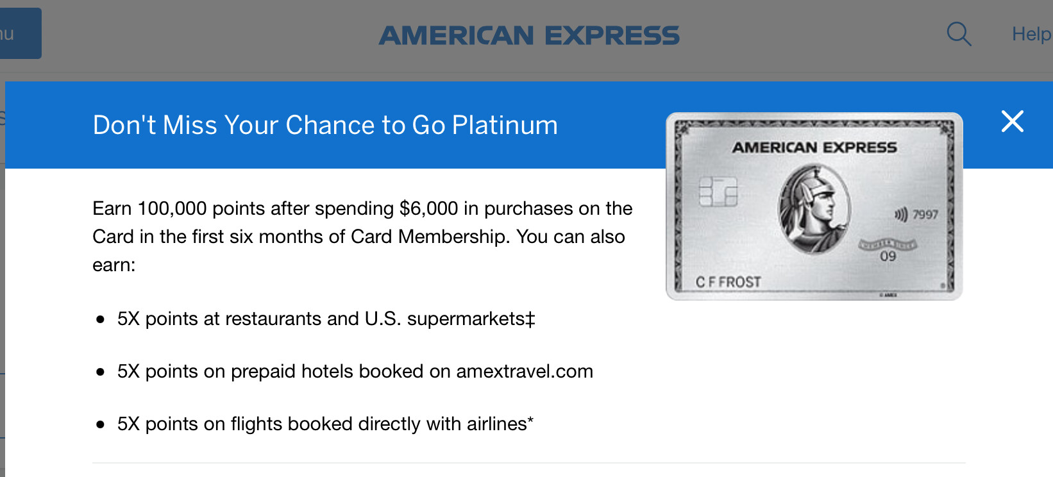Open the partially visible Menu button
This screenshot has height=477, width=1053.
[x=21, y=33]
